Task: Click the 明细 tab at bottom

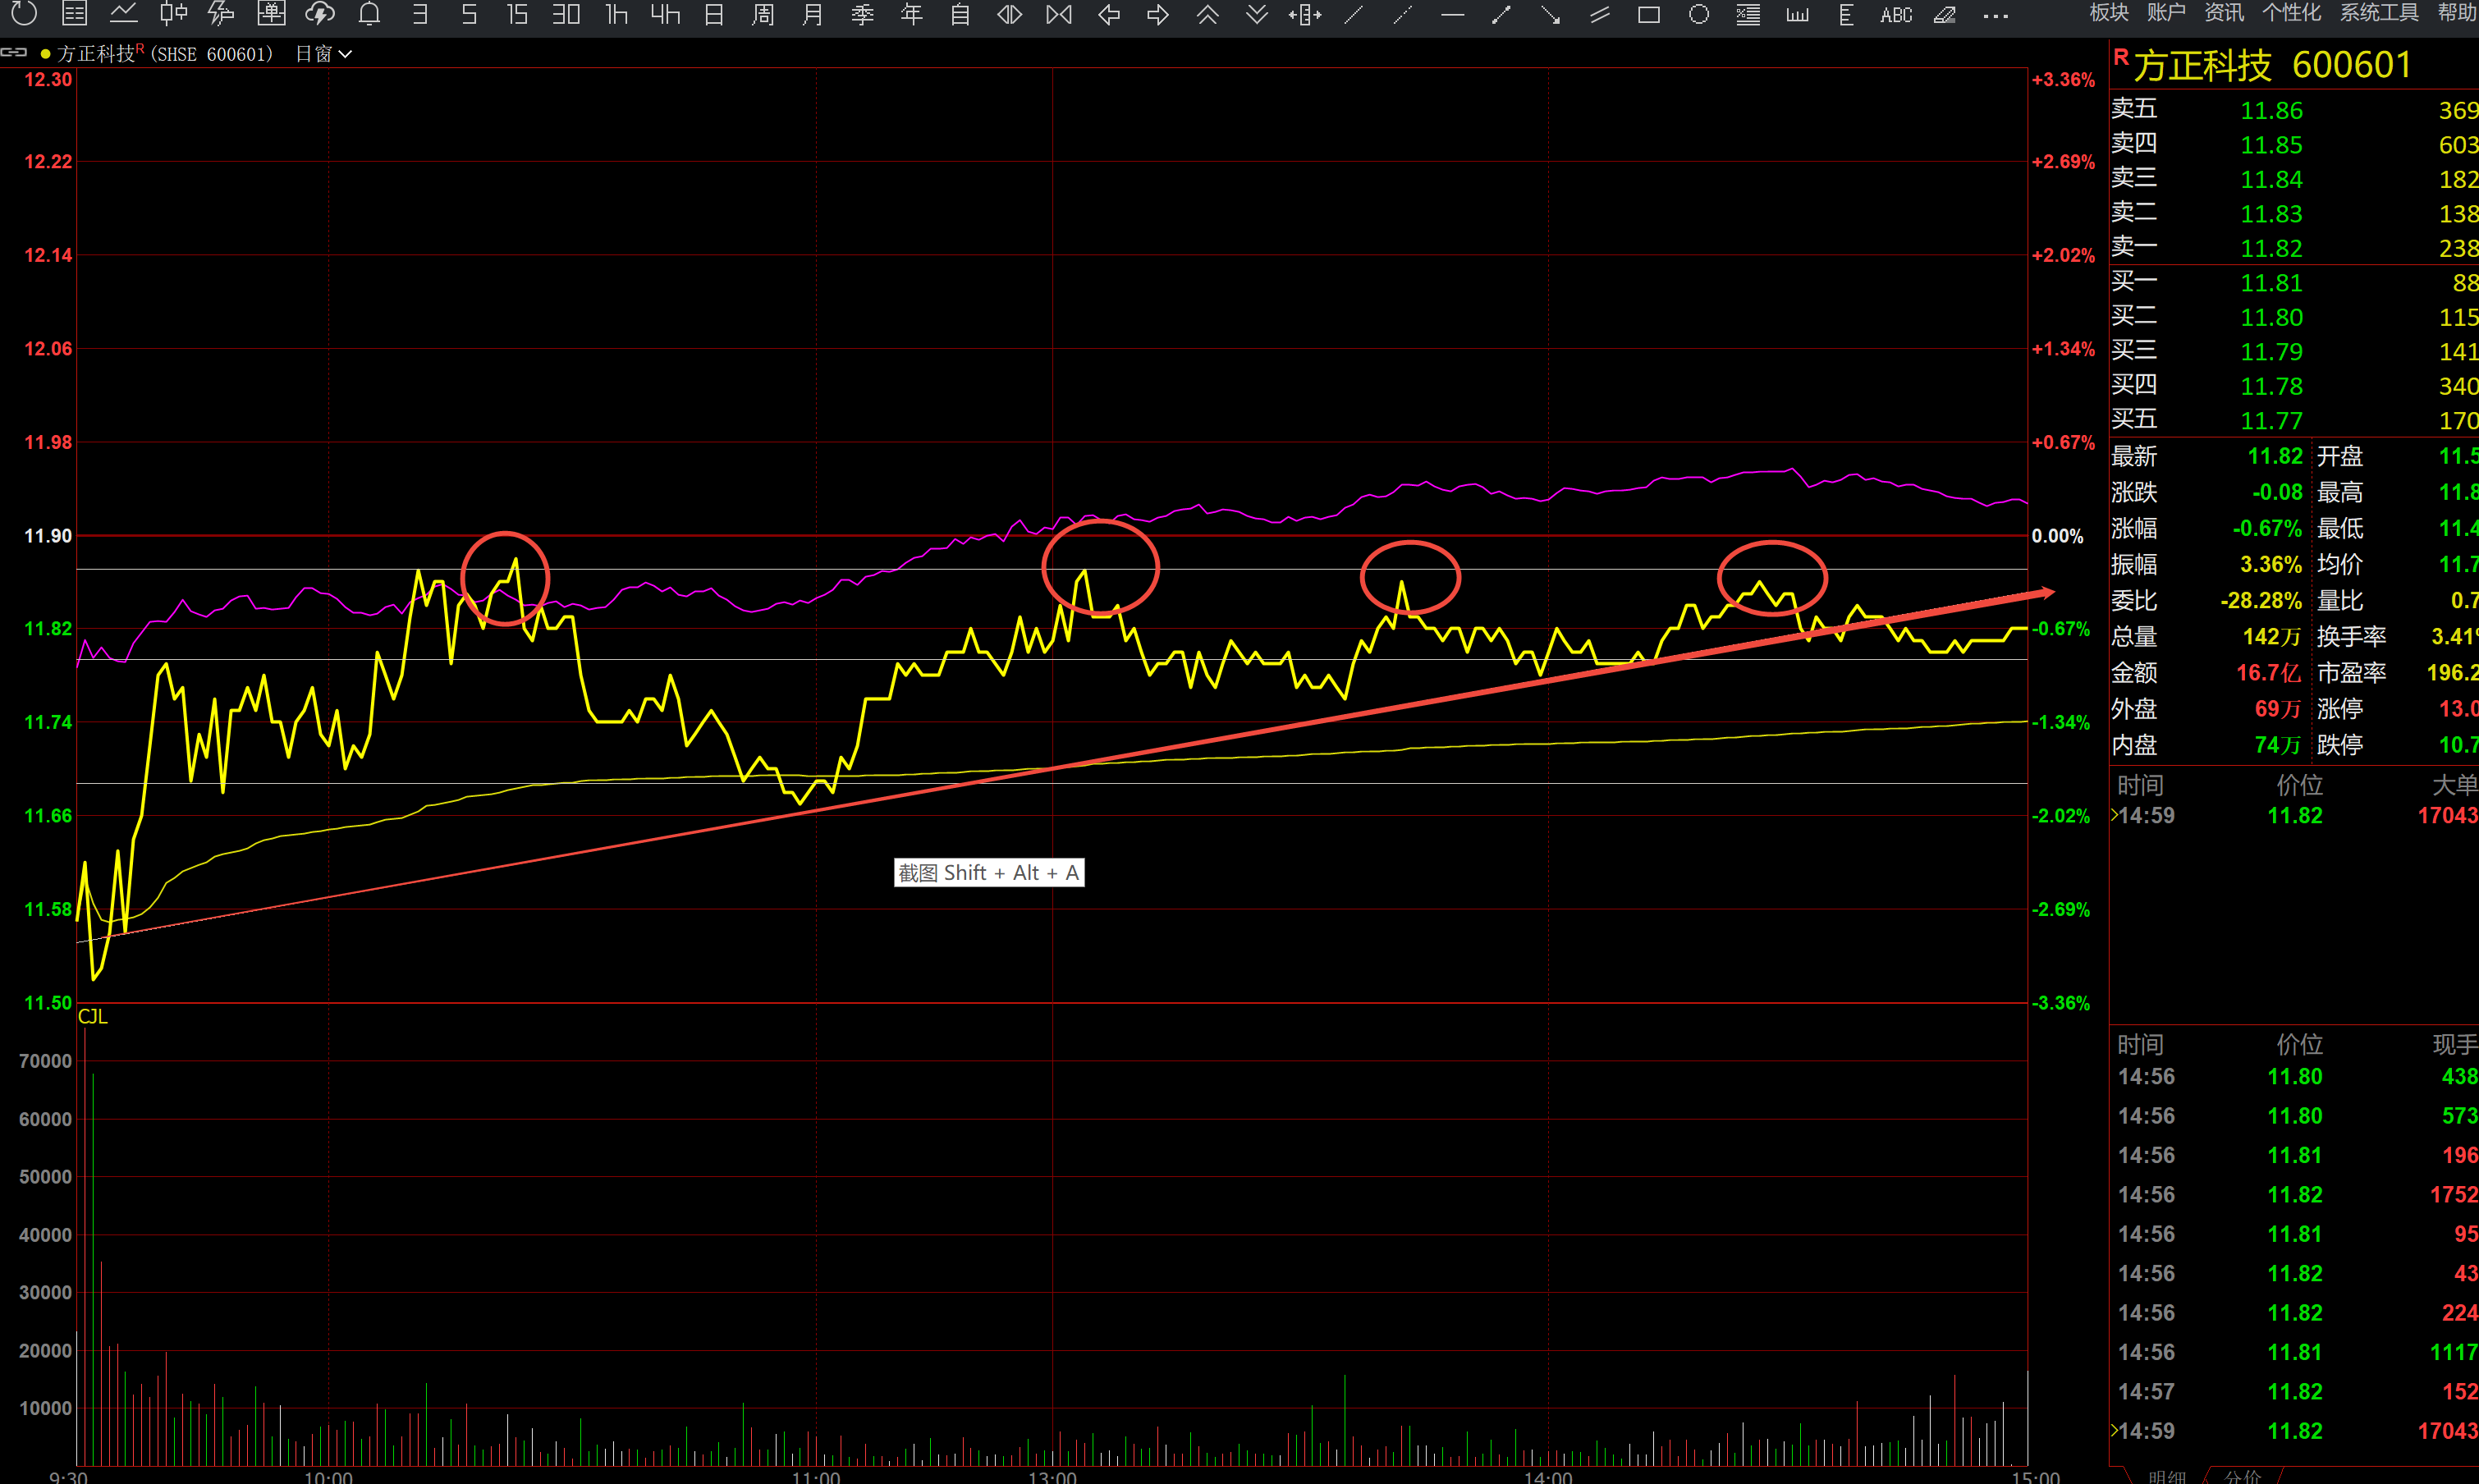Action: pos(2166,1476)
